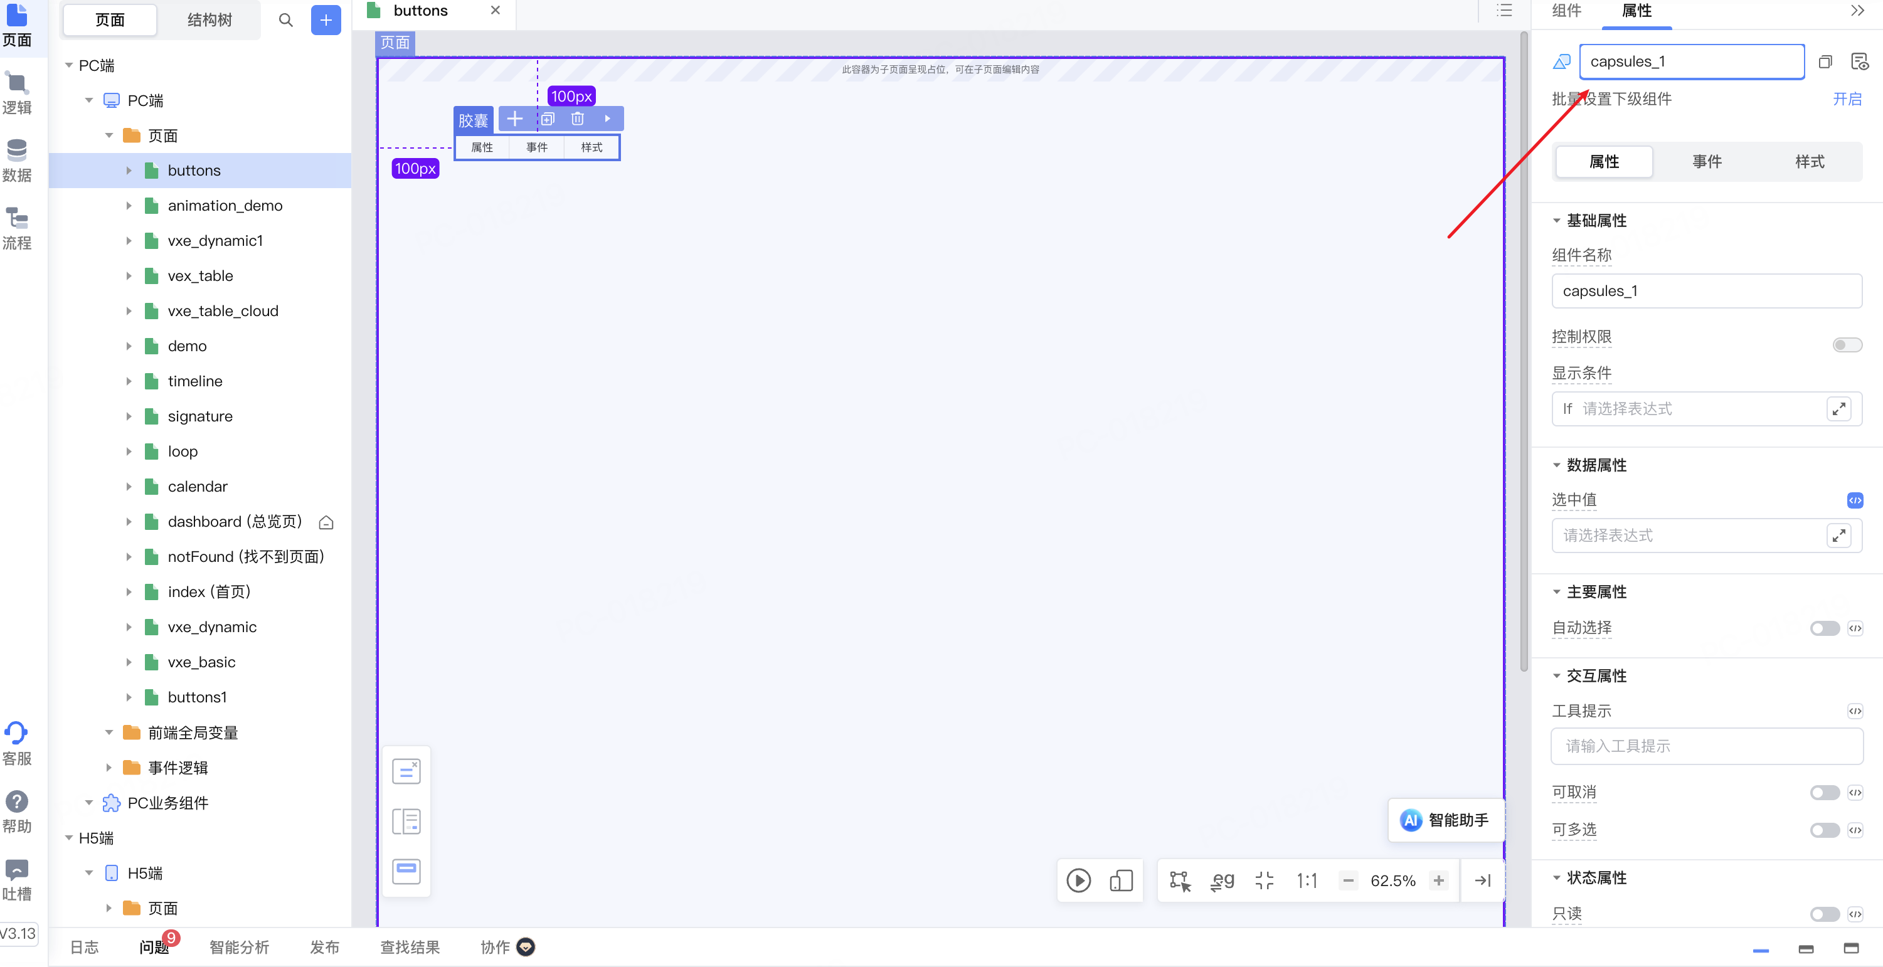Click the outline list icon above canvas
This screenshot has height=967, width=1883.
point(1504,10)
